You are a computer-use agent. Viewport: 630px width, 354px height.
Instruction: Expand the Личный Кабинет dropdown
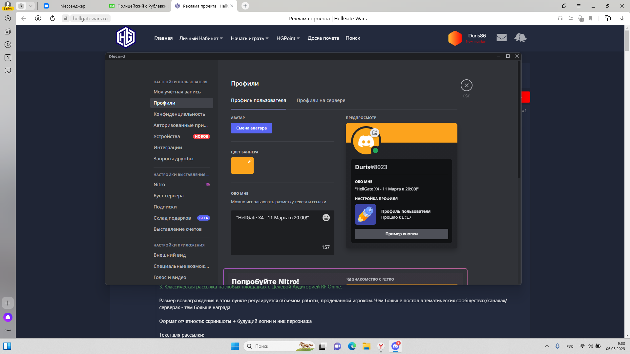coord(201,38)
